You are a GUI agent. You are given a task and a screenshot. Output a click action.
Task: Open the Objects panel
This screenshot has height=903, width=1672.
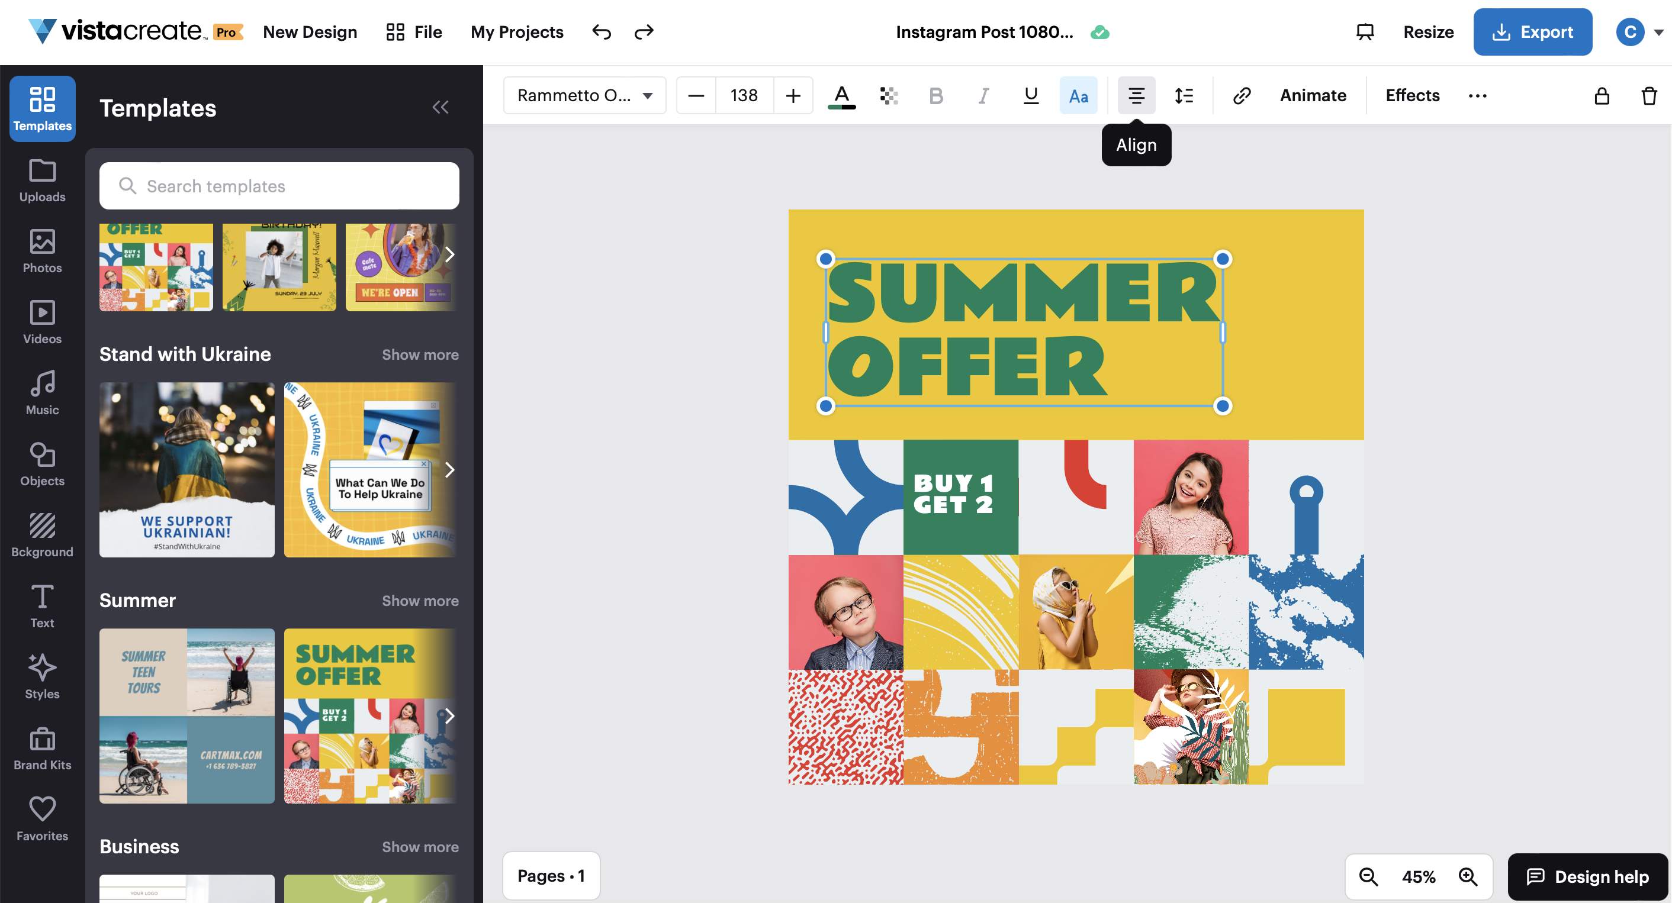pyautogui.click(x=42, y=465)
